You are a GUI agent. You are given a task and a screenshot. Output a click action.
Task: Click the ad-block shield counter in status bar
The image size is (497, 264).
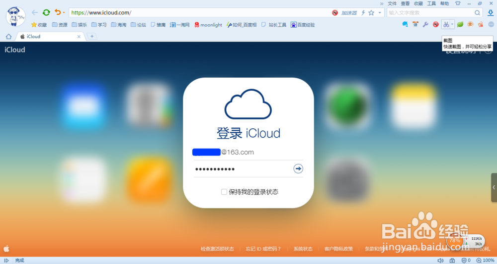click(466, 261)
